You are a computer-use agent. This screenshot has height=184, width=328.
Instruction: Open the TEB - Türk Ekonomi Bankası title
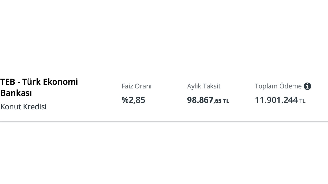pos(39,87)
